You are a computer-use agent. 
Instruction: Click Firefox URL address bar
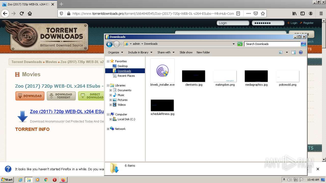coord(153,14)
